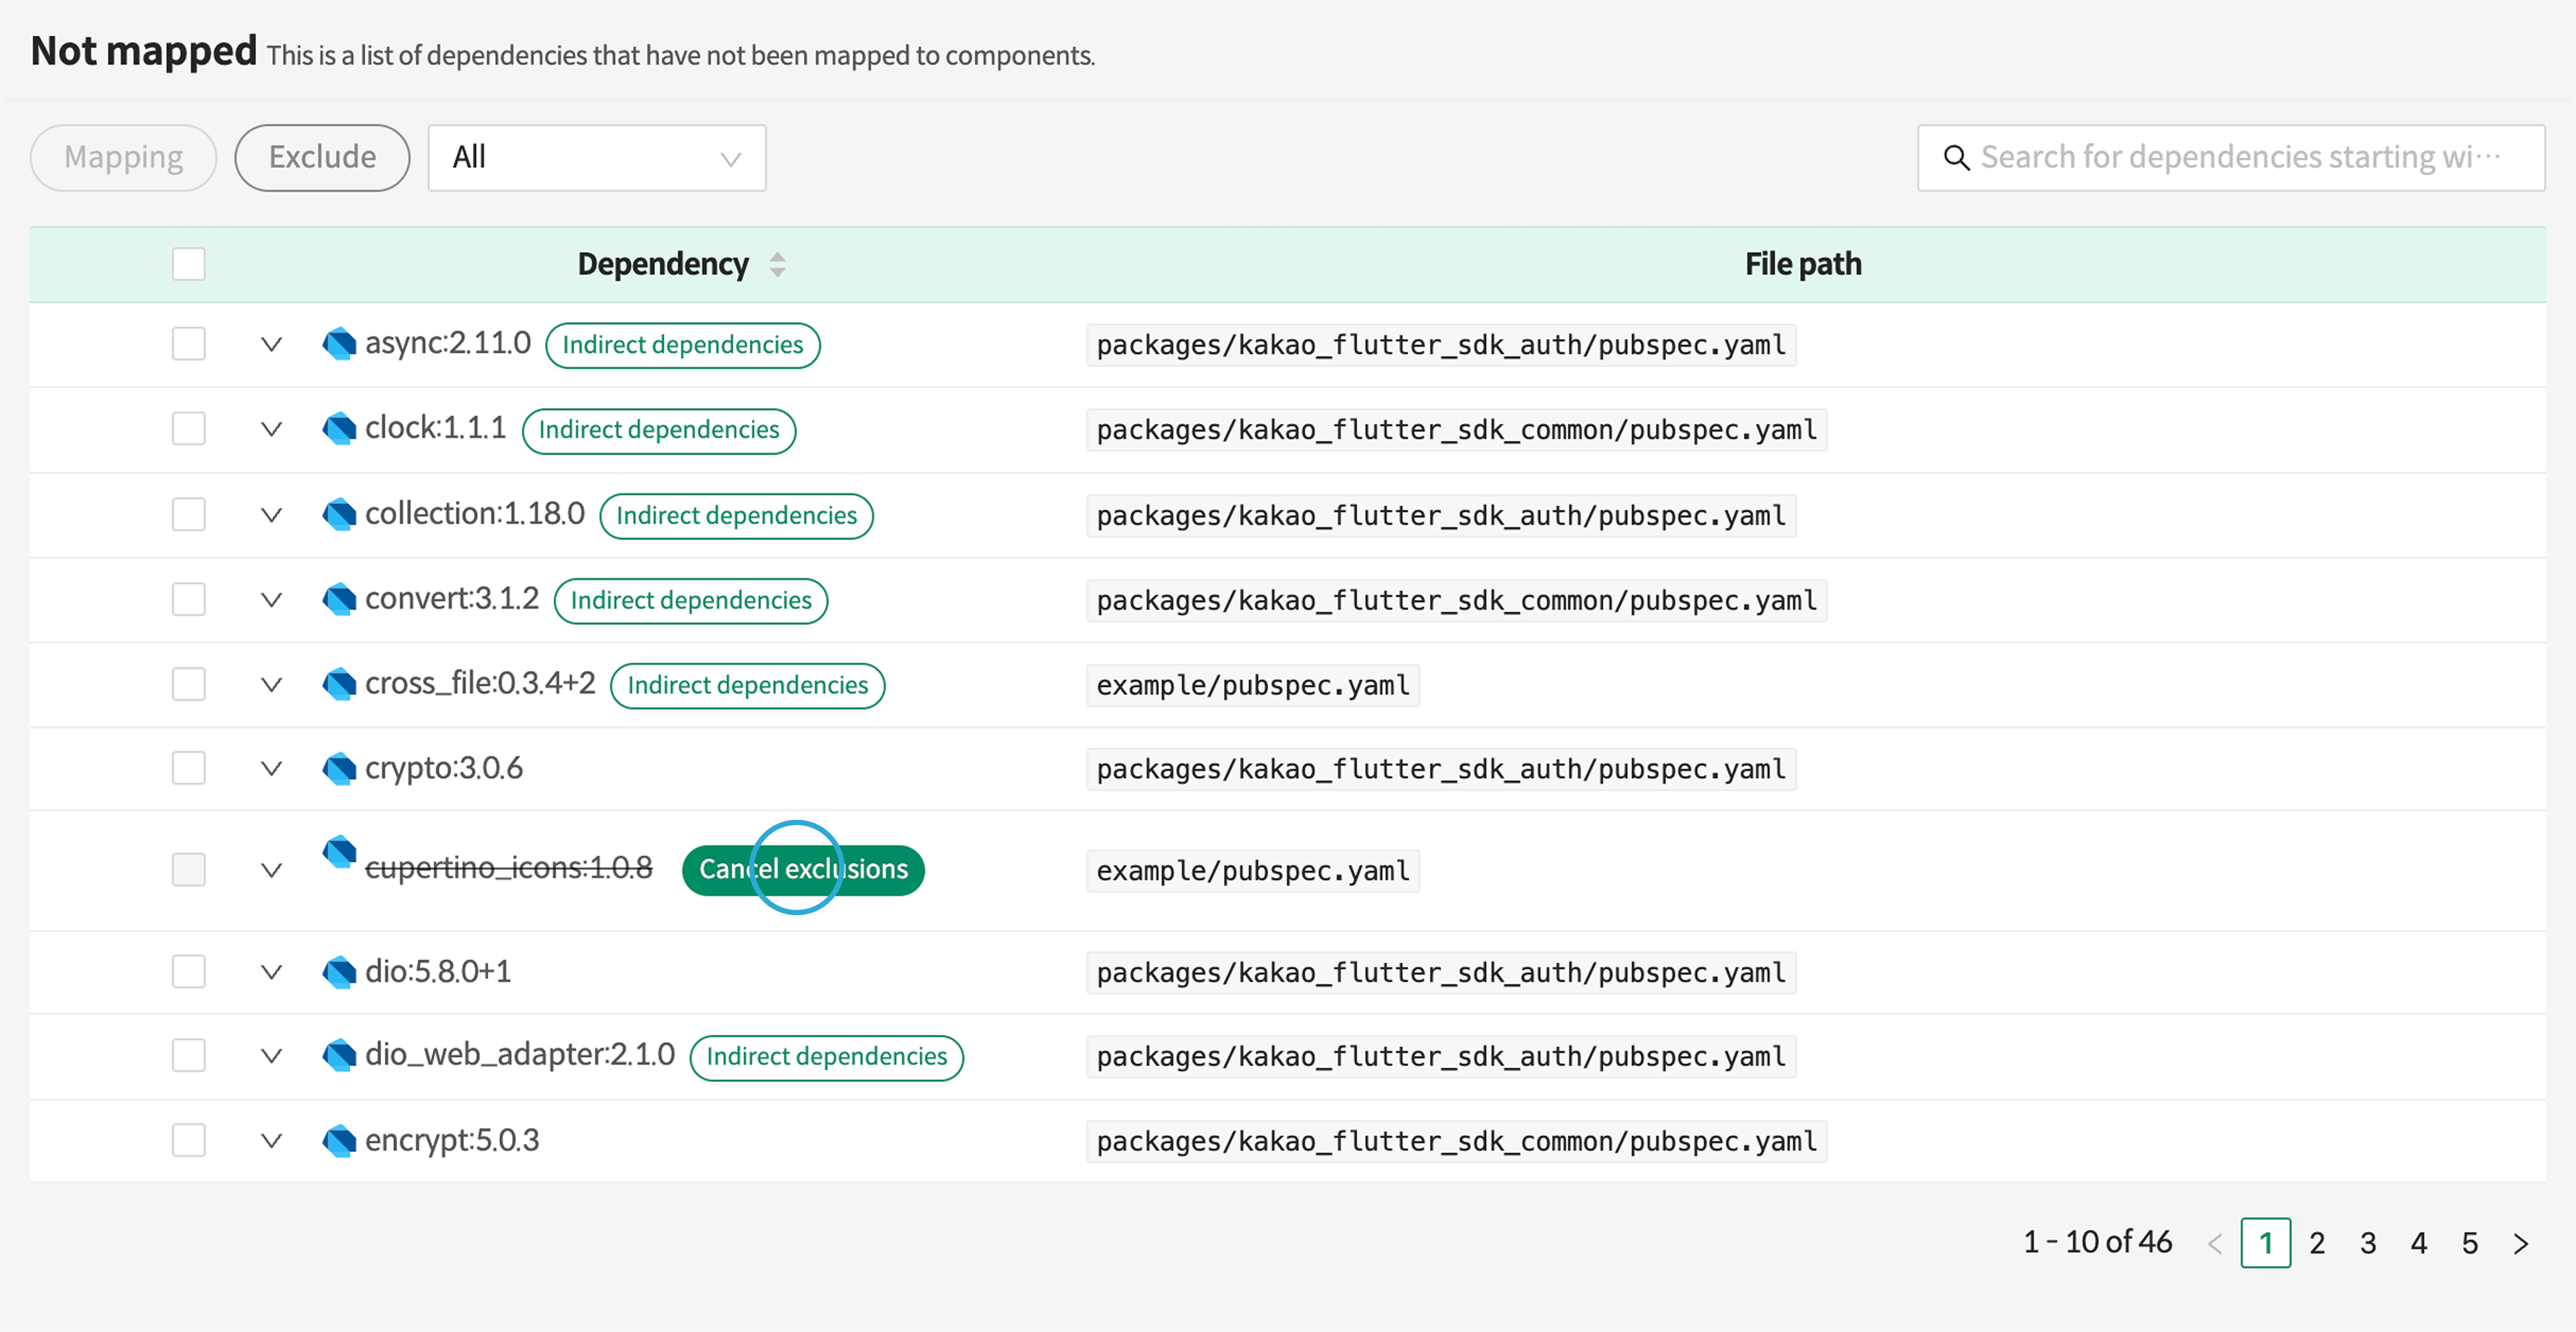Click Cancel exclusions for cupertino_icons
This screenshot has height=1332, width=2576.
pyautogui.click(x=802, y=869)
